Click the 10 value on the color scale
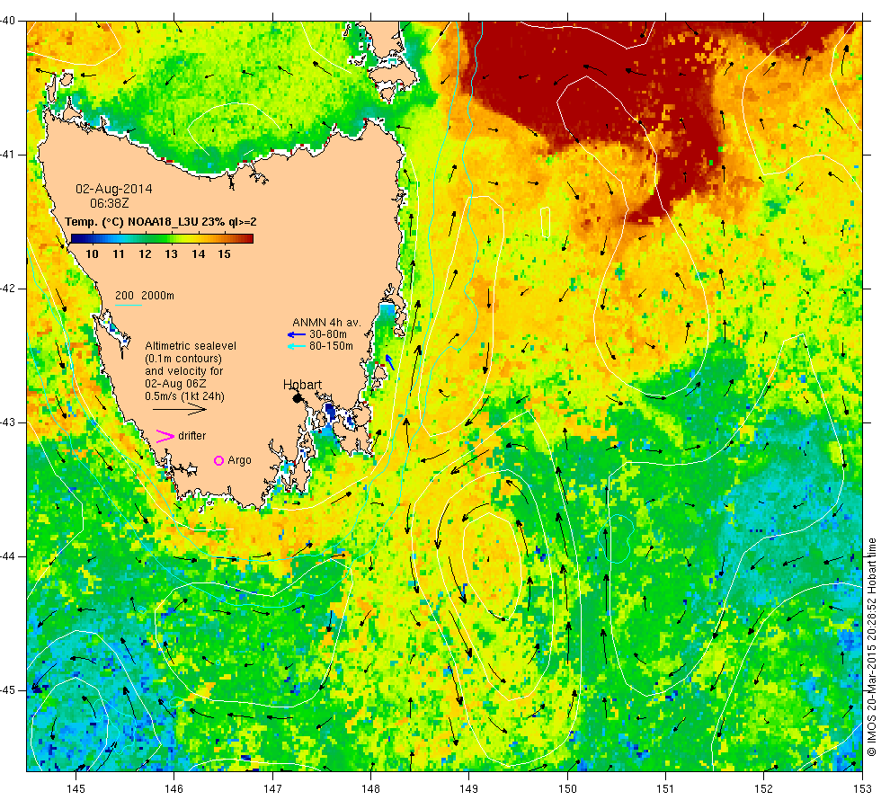This screenshot has width=881, height=809. [x=92, y=253]
